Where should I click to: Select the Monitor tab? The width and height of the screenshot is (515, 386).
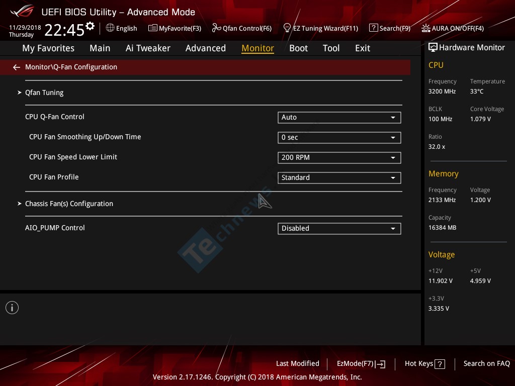(258, 48)
